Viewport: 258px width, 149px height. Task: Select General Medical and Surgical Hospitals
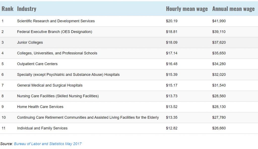pos(50,85)
